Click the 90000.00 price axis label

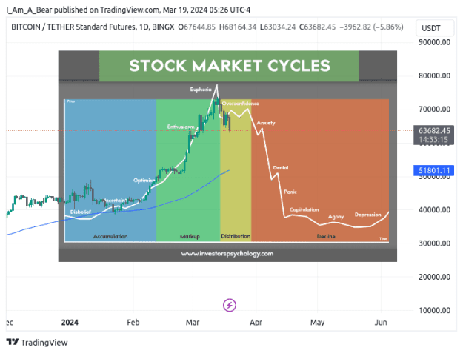[x=434, y=42]
